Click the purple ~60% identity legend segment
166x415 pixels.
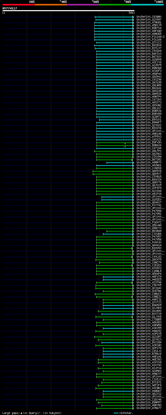(x=83, y=5)
